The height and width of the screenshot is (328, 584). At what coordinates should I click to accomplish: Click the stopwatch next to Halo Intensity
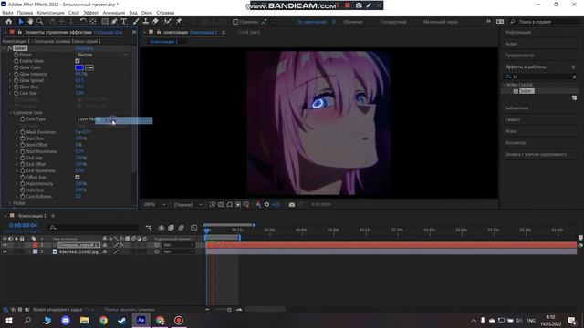click(x=23, y=184)
